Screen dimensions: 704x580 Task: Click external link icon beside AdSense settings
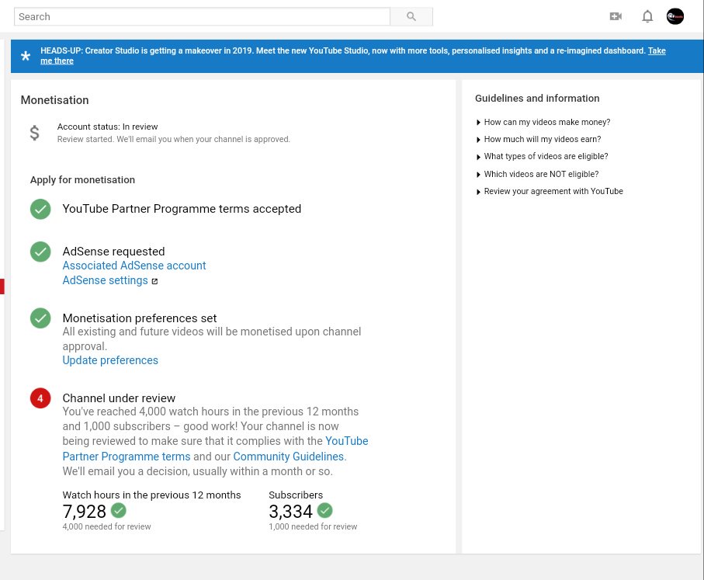pos(154,281)
